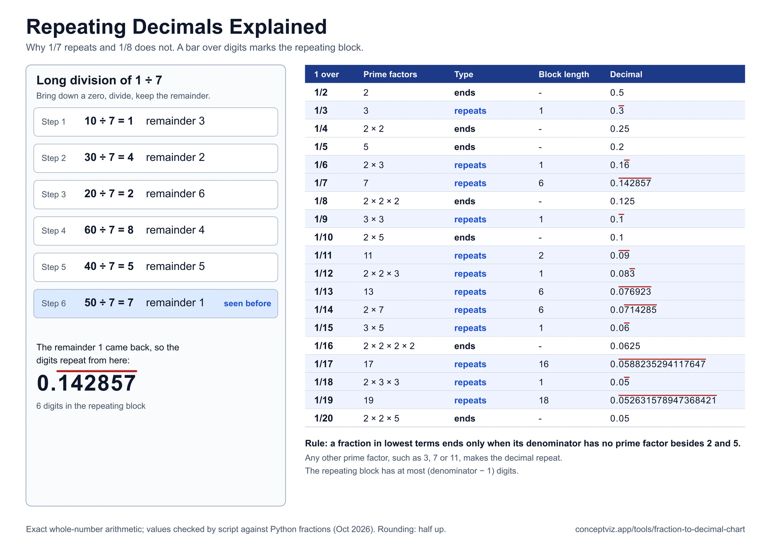771x545 pixels.
Task: Click the 'Exact whole-number arithmetic' footer note
Action: [x=236, y=529]
